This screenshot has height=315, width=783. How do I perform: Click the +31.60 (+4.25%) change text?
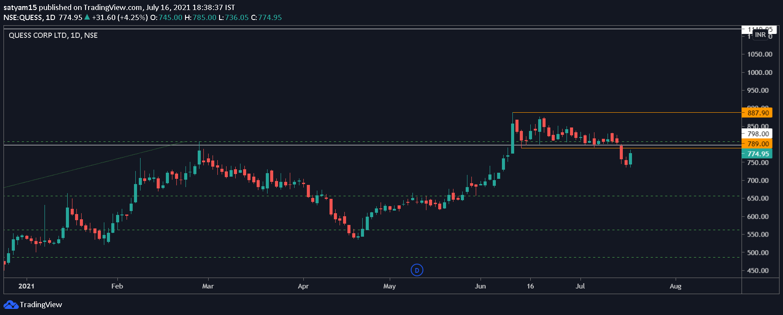pos(120,17)
